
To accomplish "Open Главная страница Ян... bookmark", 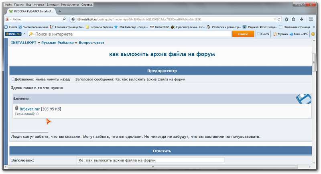I will pos(67,27).
